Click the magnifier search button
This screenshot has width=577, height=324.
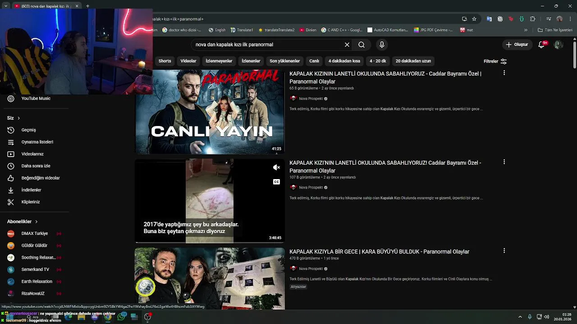(362, 45)
